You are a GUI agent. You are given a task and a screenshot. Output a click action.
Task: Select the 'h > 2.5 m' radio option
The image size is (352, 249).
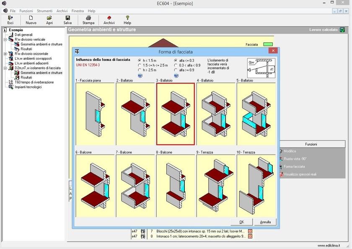coord(140,70)
